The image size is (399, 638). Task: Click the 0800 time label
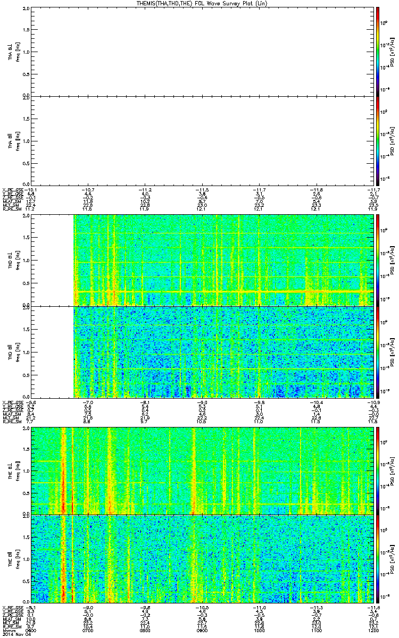[145, 631]
